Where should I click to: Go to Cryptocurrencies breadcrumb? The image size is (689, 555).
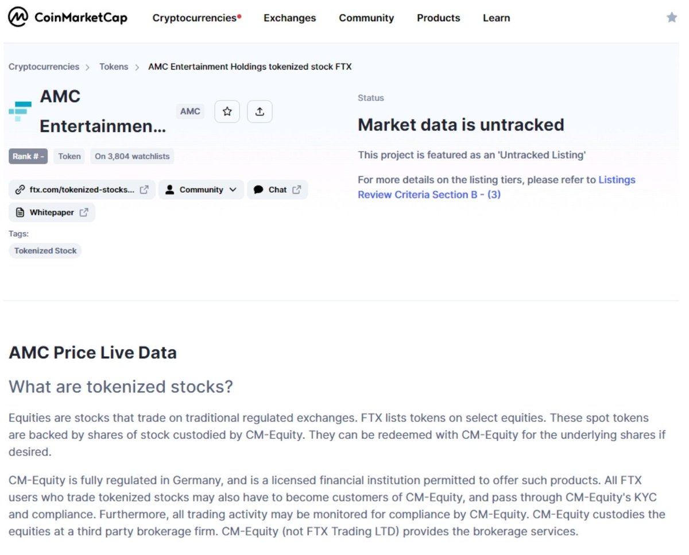point(44,67)
